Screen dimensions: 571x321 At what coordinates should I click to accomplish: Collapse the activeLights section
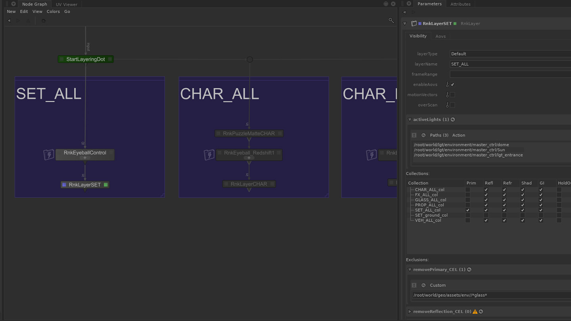[410, 120]
